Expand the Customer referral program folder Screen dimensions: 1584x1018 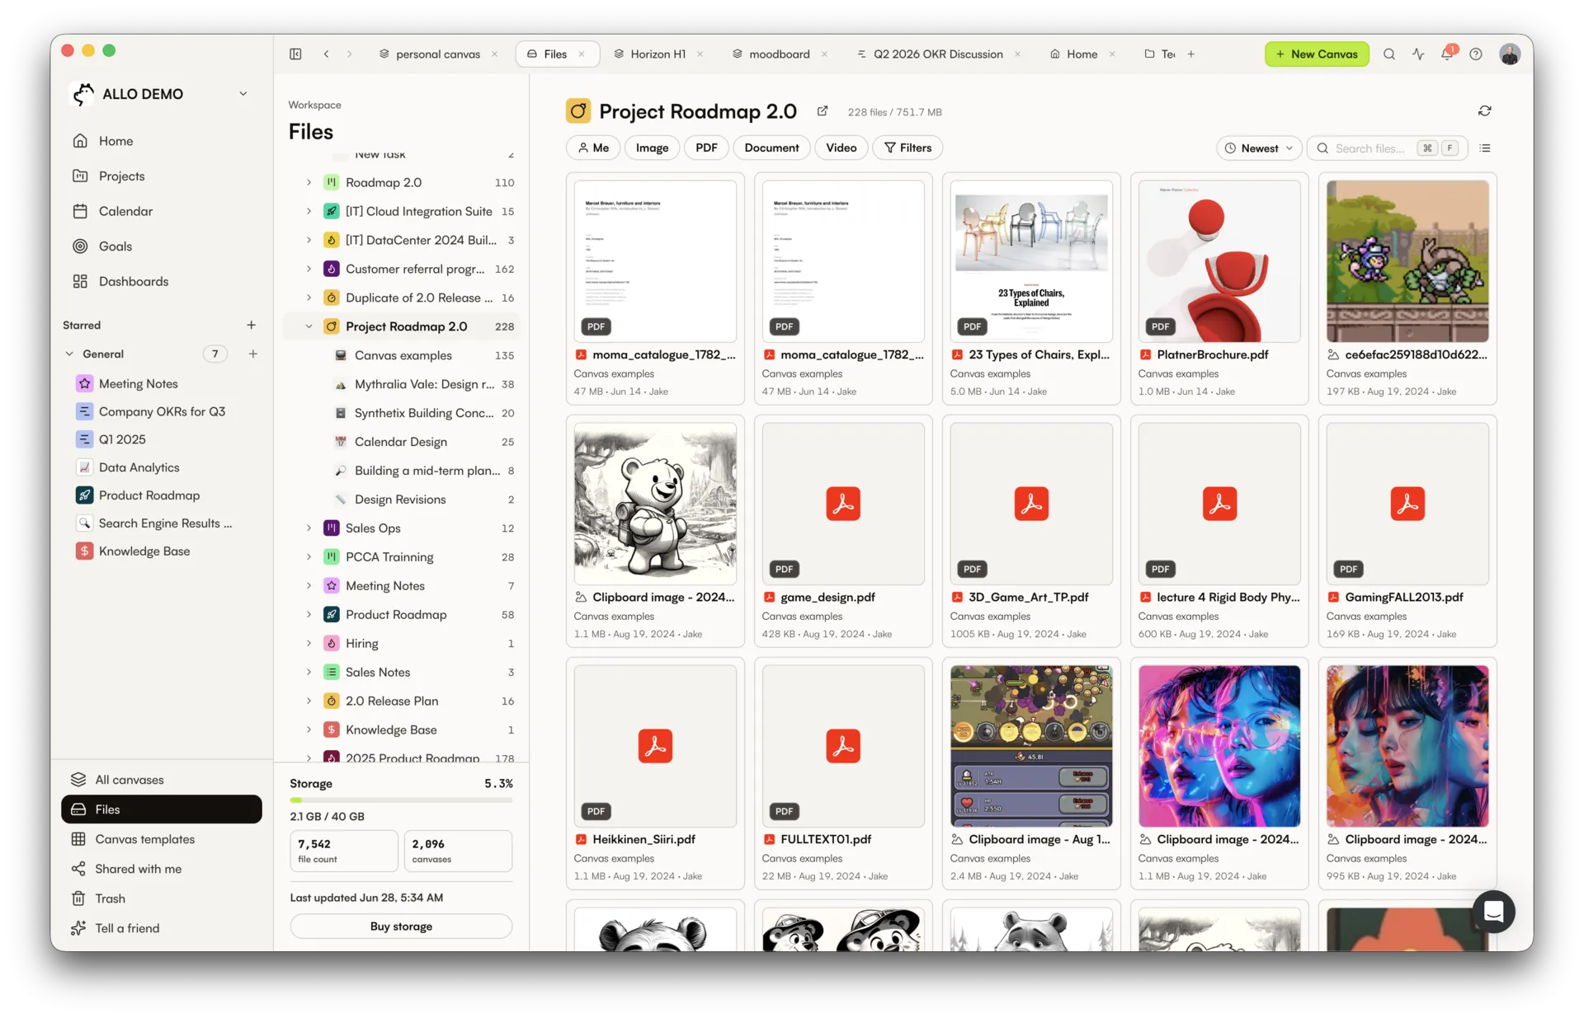[309, 270]
